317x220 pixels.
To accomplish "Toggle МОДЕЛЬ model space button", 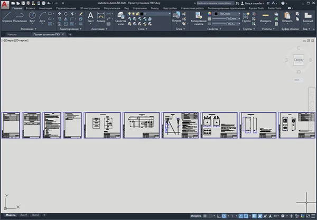I will click(x=196, y=216).
